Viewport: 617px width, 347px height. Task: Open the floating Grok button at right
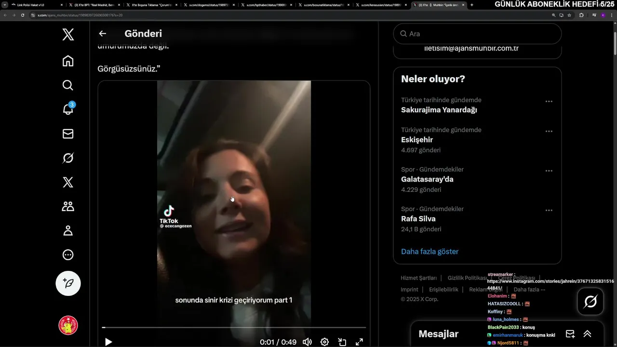[x=590, y=302]
